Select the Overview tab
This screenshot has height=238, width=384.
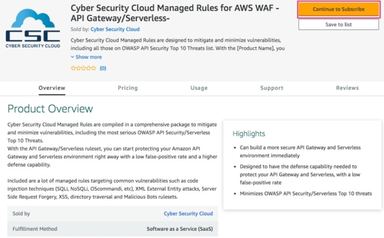click(52, 88)
